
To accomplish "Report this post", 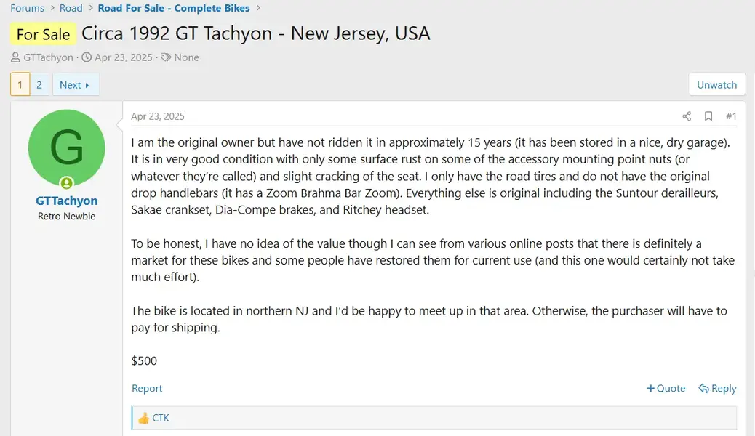I will [147, 389].
